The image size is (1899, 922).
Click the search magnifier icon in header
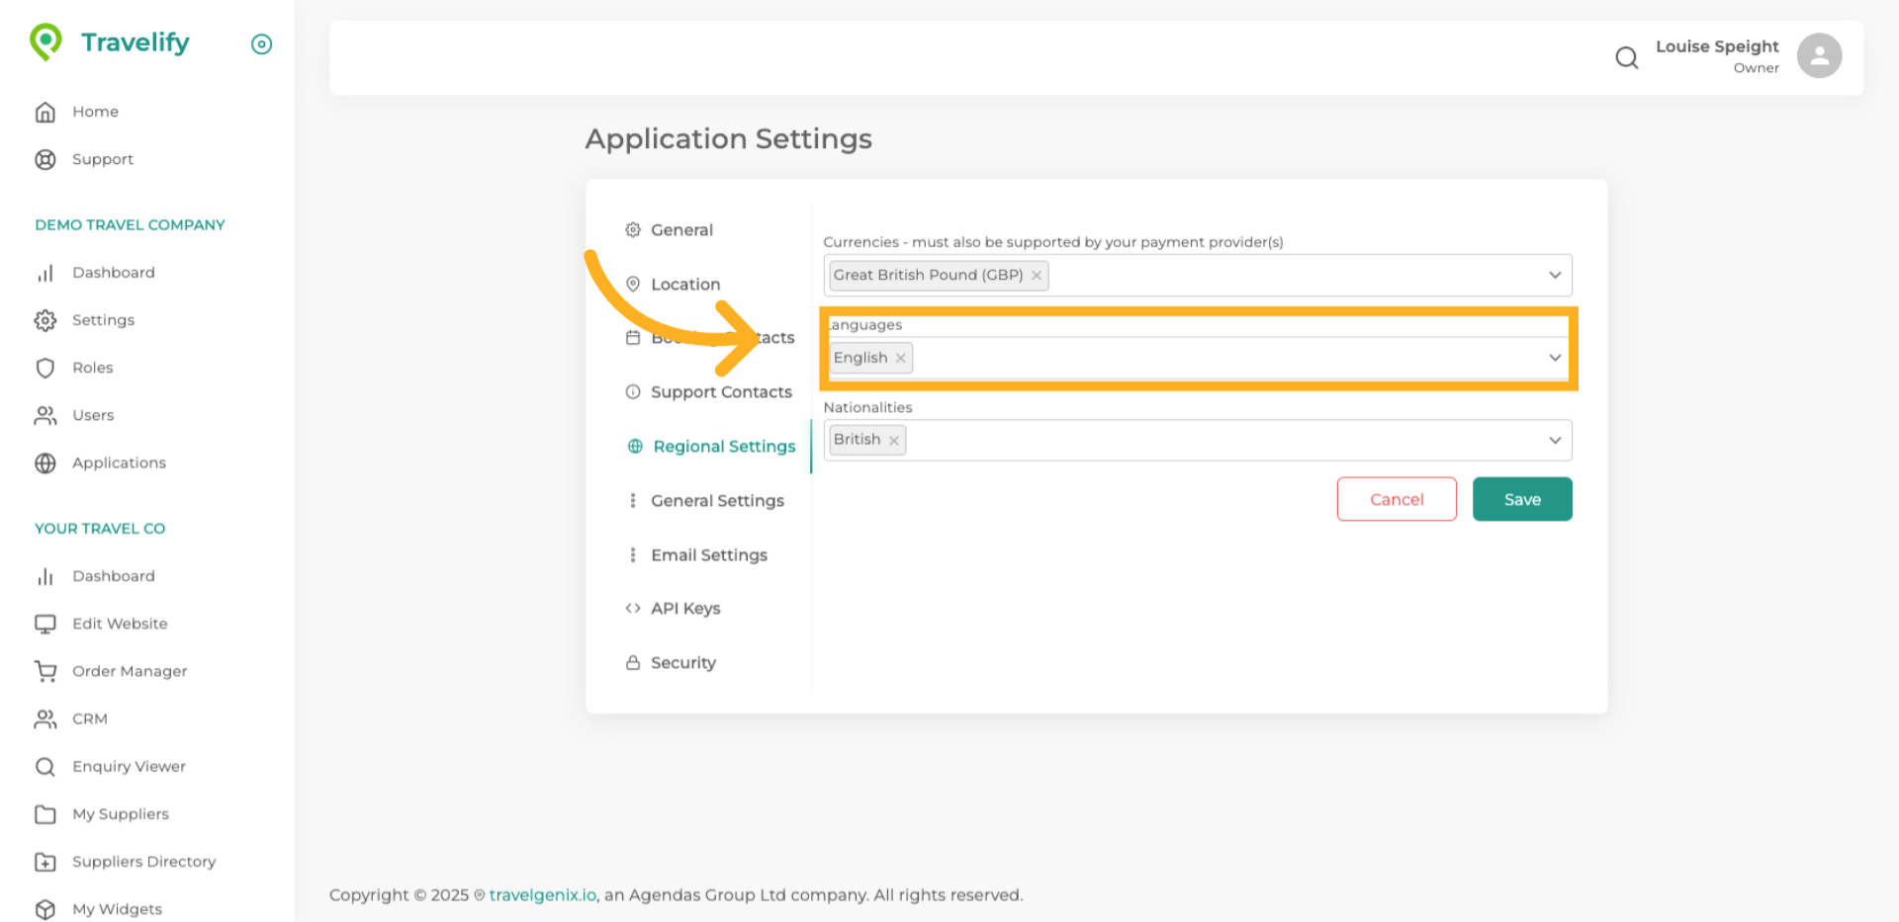pyautogui.click(x=1626, y=57)
